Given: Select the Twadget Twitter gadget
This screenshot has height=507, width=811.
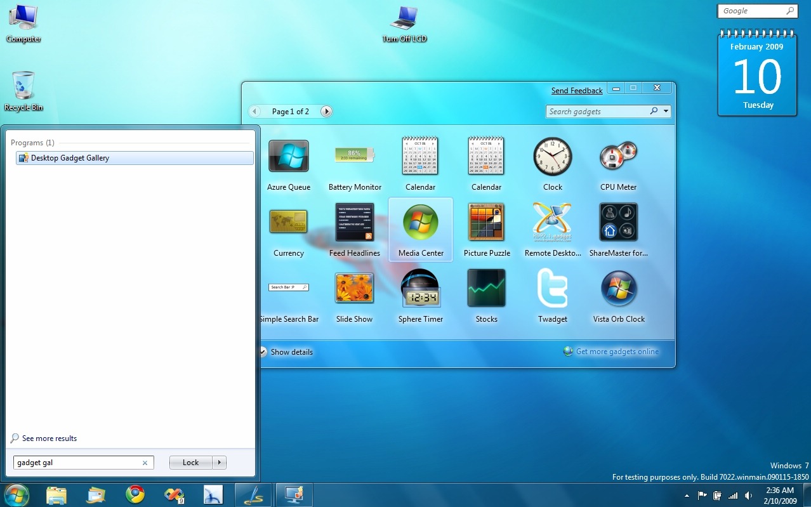Looking at the screenshot, I should 552,289.
